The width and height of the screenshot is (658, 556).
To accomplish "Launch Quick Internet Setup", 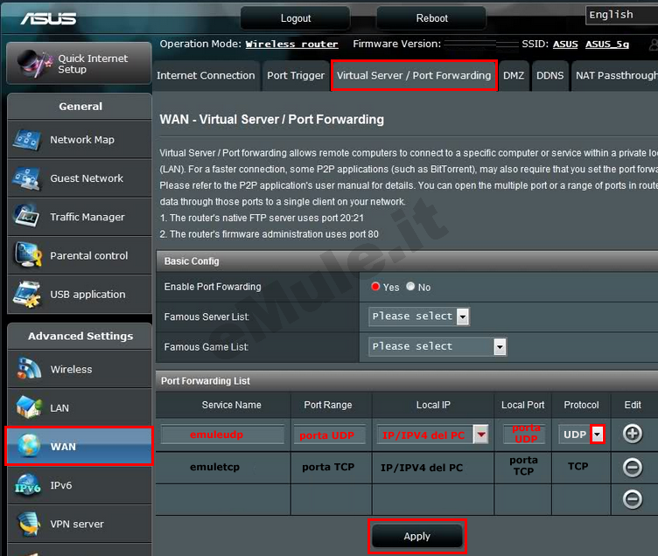I will tap(79, 64).
